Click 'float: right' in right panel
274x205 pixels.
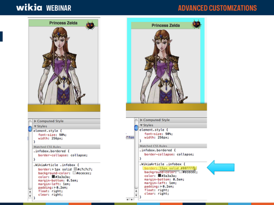pos(156,190)
